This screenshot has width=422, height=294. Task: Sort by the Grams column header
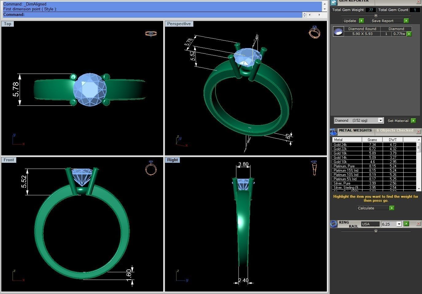(372, 139)
